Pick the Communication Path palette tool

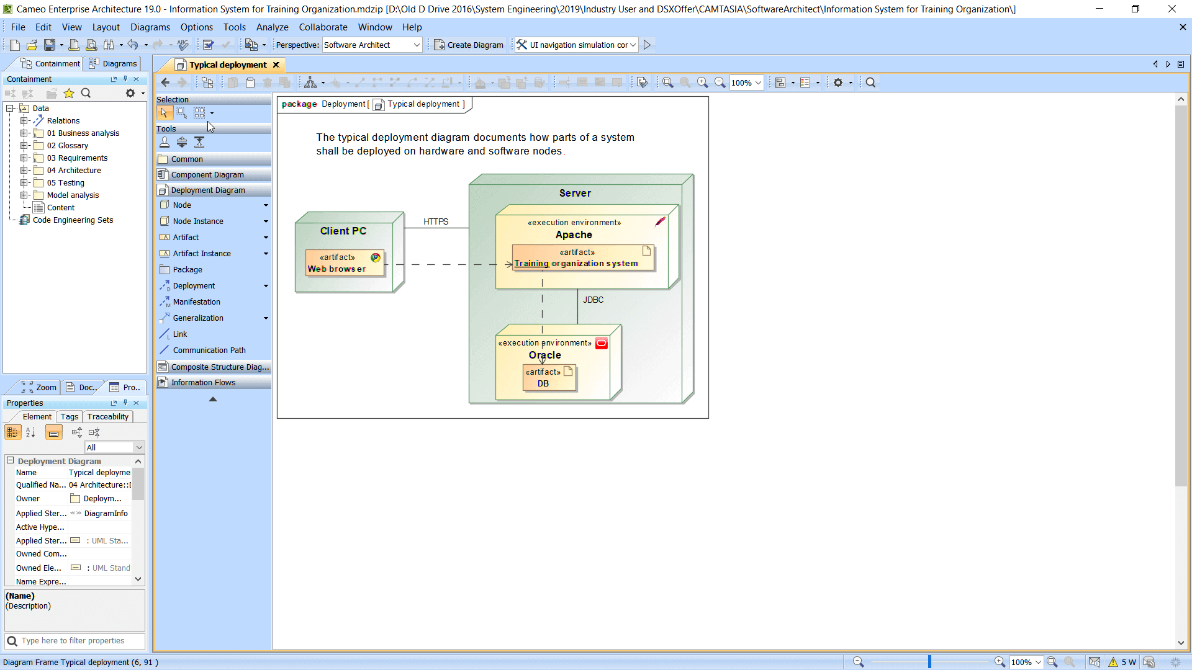(209, 350)
